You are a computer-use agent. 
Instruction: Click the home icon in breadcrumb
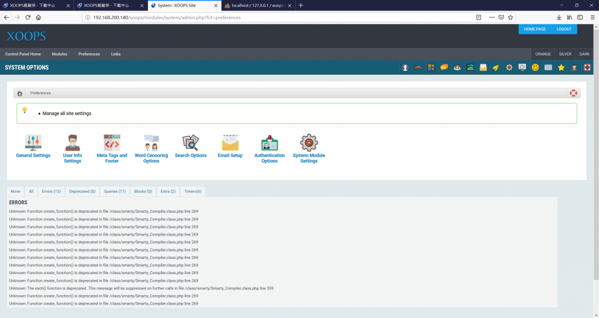[x=20, y=93]
